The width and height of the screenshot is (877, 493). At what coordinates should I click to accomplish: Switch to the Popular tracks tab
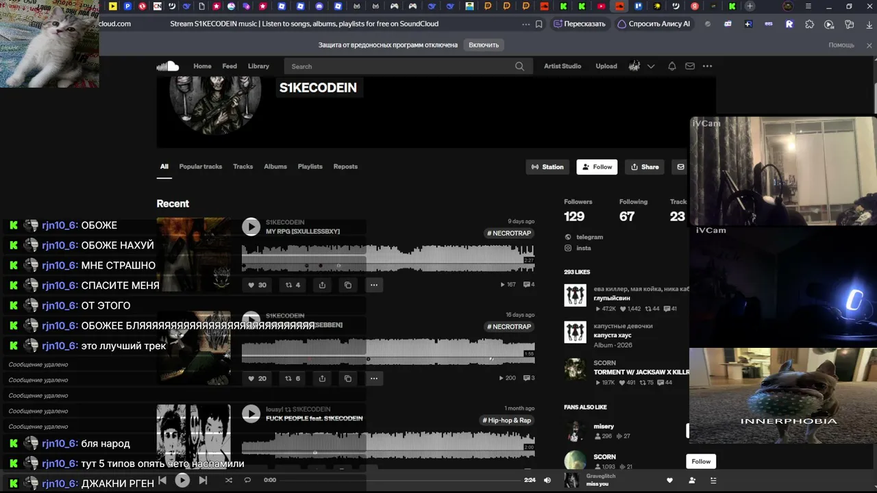pyautogui.click(x=201, y=166)
